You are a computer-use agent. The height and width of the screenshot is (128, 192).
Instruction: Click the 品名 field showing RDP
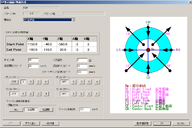point(41,8)
